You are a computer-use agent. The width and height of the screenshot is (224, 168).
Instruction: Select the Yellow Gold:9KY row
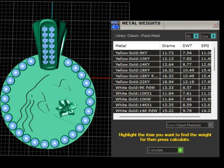click(162, 53)
